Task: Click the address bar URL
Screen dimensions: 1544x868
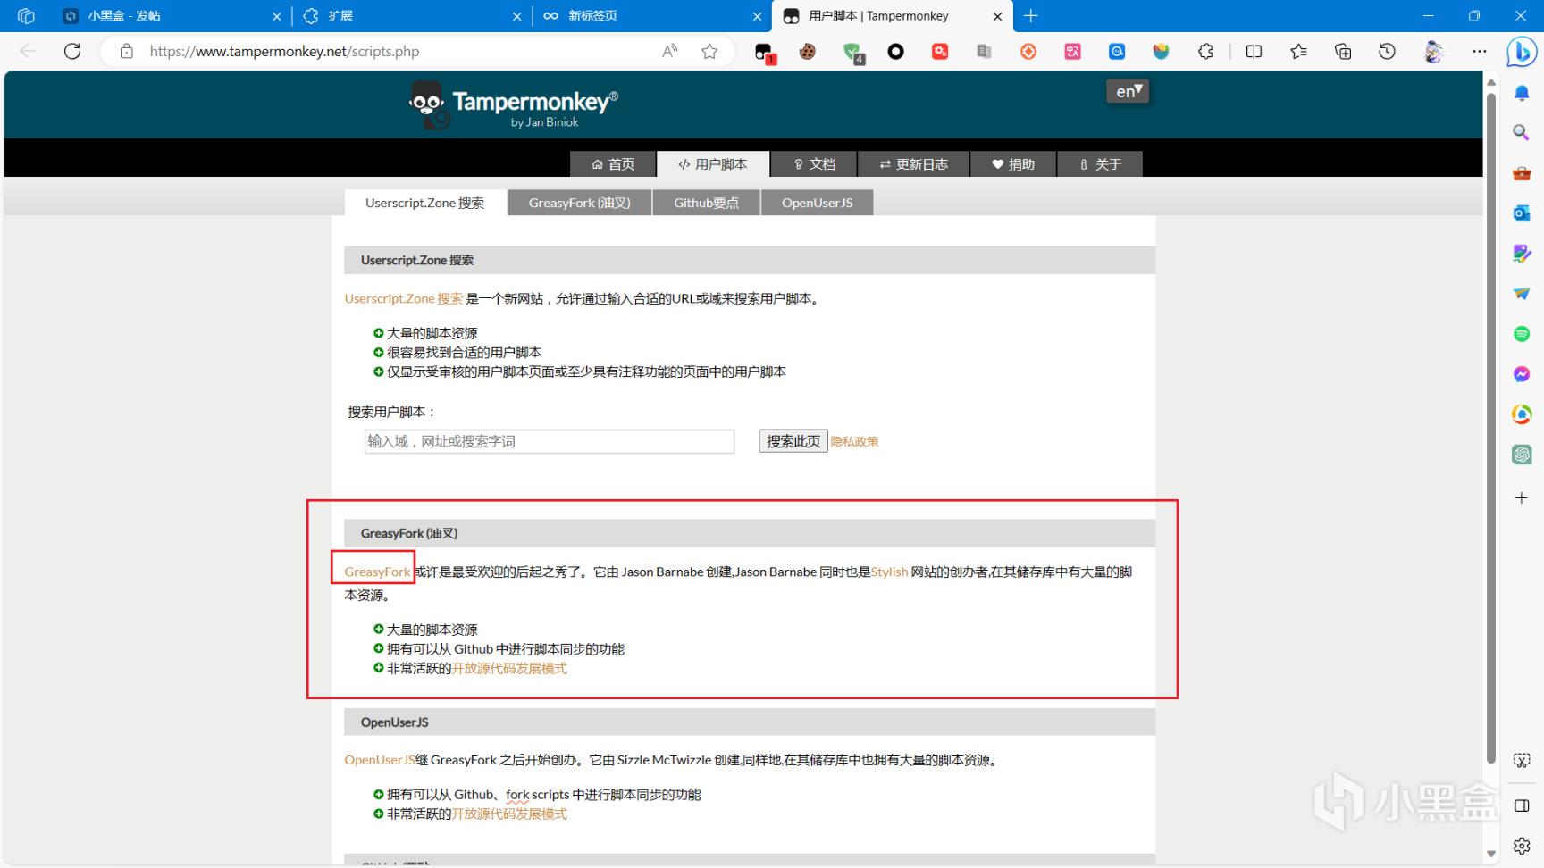Action: [x=284, y=52]
